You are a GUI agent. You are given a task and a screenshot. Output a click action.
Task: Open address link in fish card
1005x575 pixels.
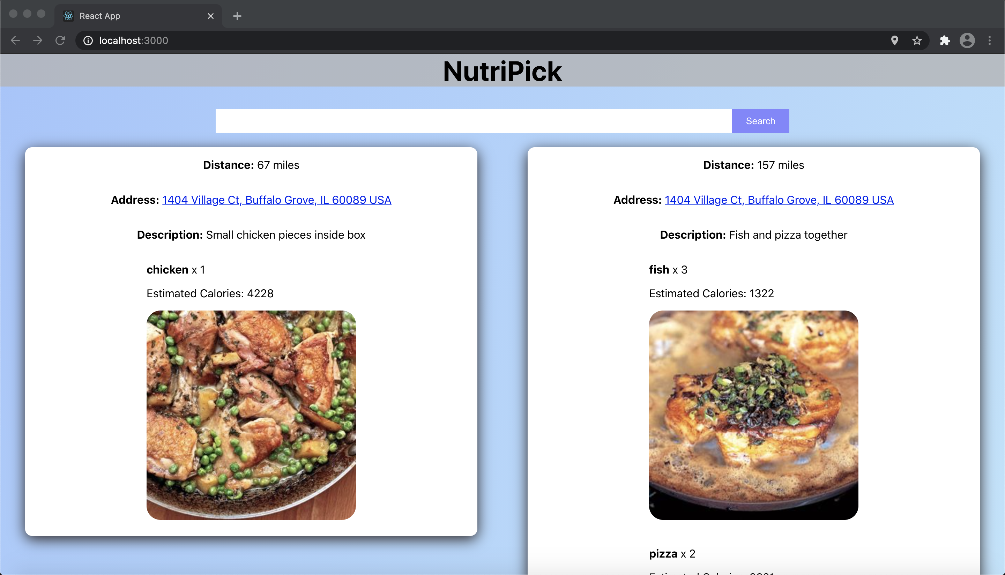pyautogui.click(x=779, y=200)
